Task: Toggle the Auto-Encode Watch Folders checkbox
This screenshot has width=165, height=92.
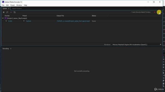Action: 131,12
